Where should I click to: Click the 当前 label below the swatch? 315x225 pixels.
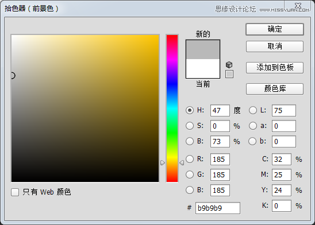click(x=203, y=84)
